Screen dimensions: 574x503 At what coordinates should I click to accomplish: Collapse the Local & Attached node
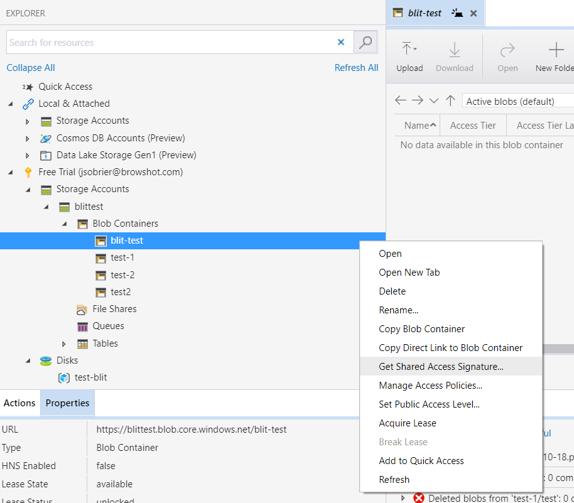11,104
